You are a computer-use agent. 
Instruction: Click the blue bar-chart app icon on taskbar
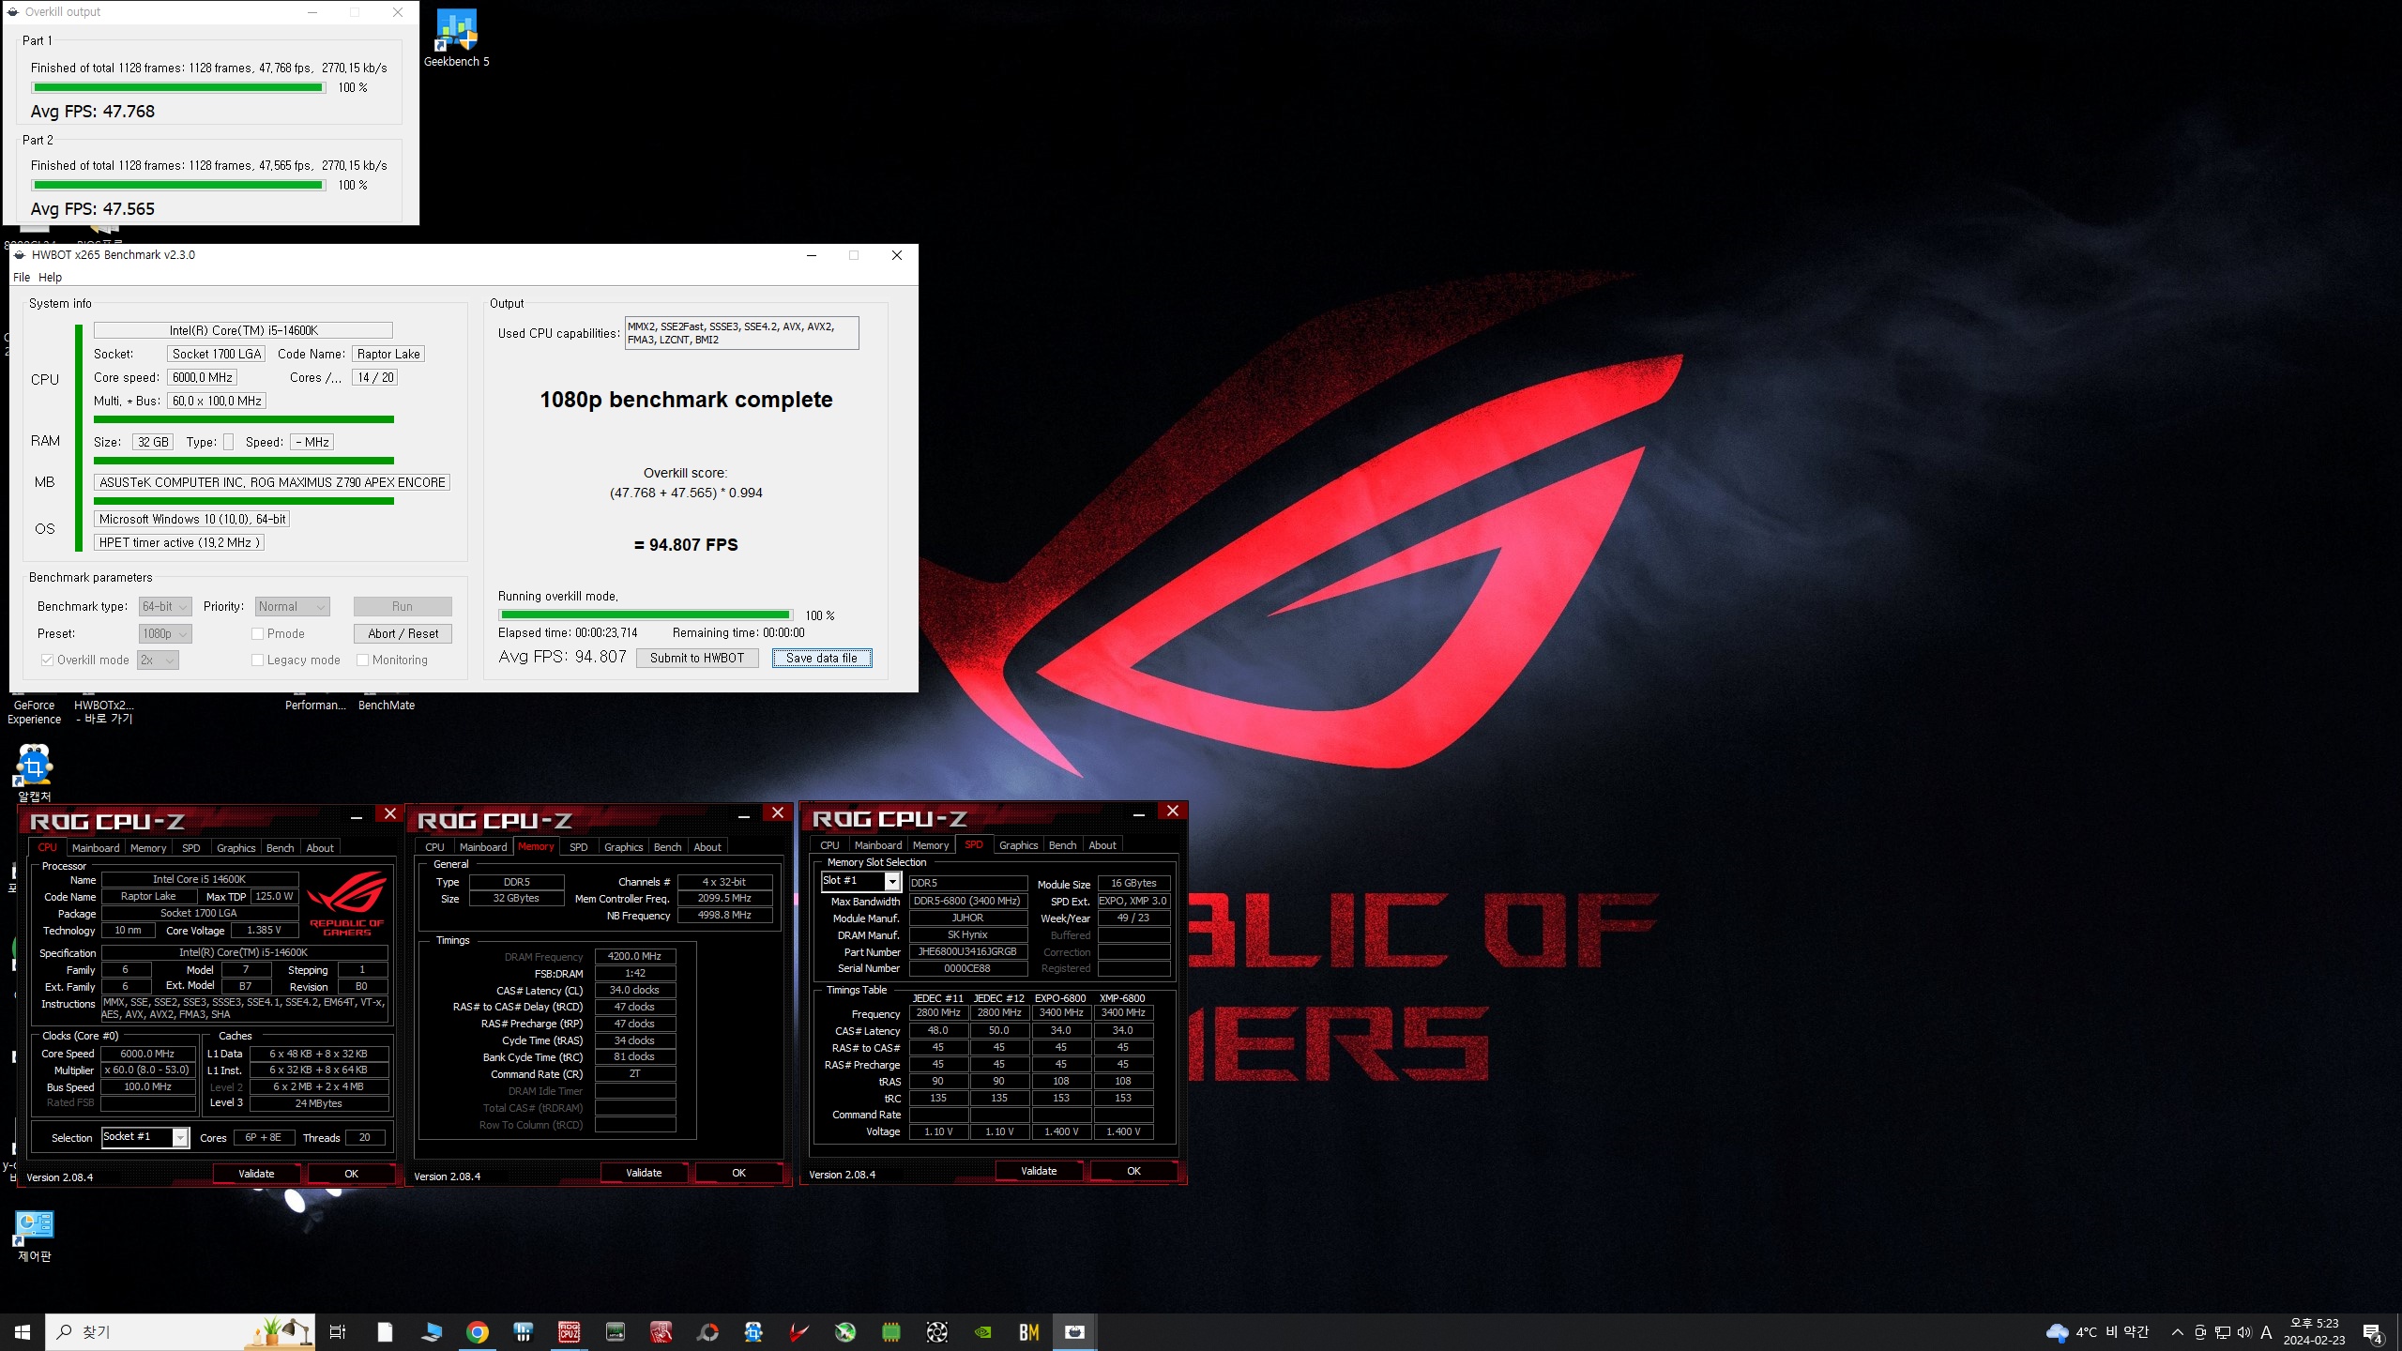524,1332
